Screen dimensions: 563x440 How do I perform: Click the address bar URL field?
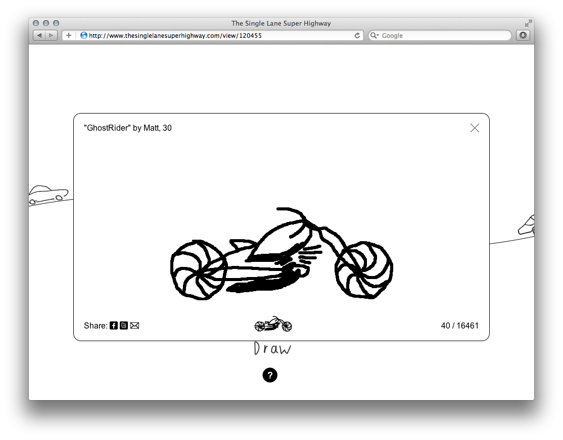pos(217,36)
